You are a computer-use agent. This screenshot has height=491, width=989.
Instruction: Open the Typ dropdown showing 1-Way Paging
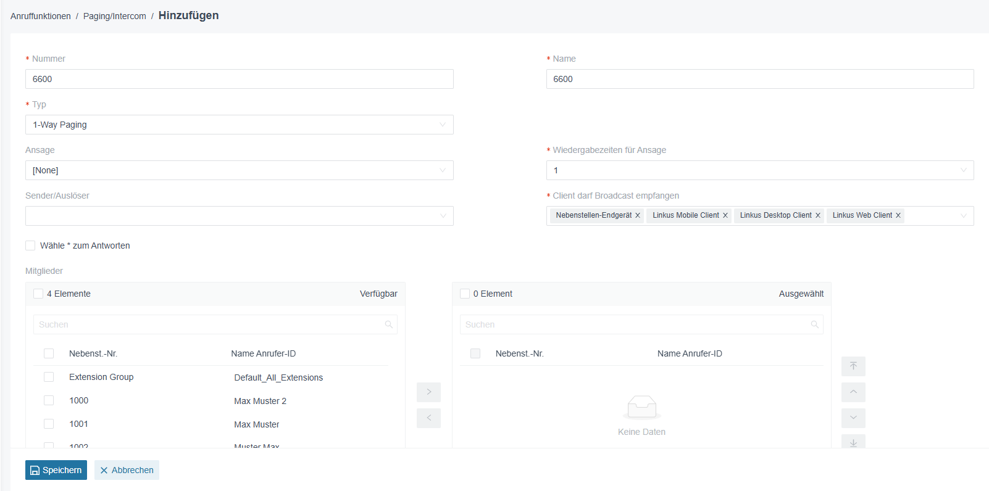point(240,125)
